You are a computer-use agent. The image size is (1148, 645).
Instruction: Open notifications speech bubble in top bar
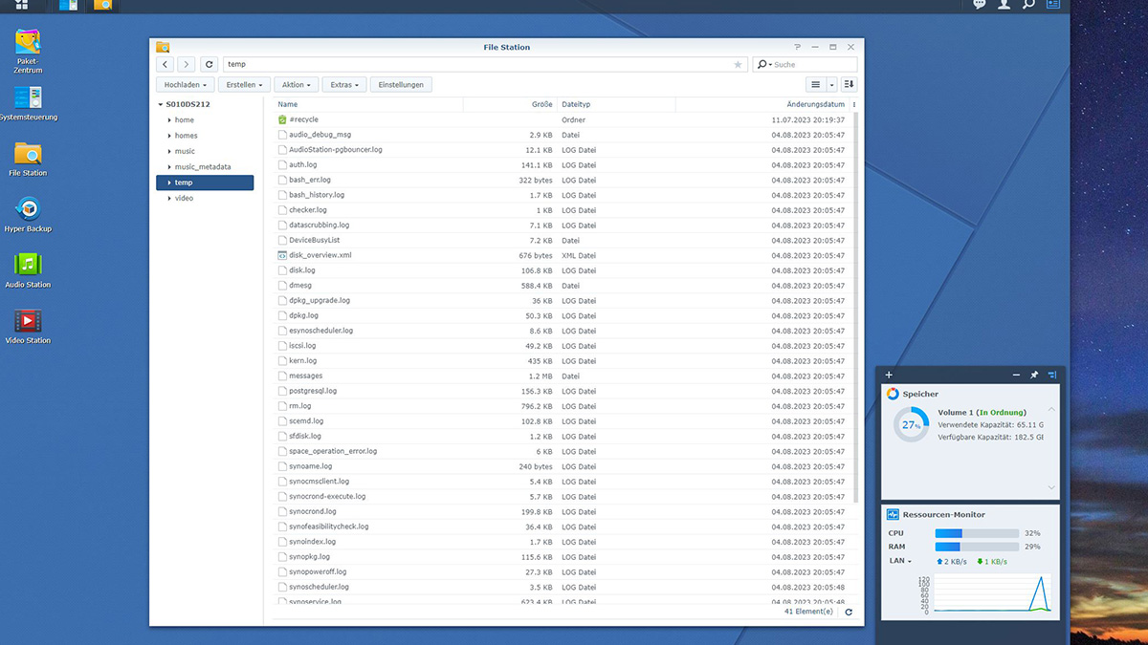(x=980, y=5)
